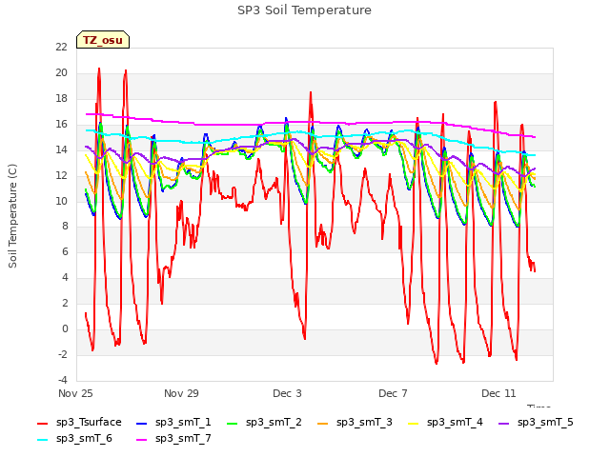Click the sp3_smT_7 legend label
This screenshot has height=457, width=610.
(x=183, y=439)
